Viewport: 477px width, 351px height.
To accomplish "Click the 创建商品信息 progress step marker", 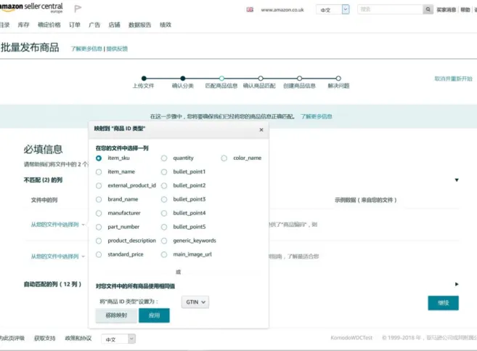I will click(299, 78).
